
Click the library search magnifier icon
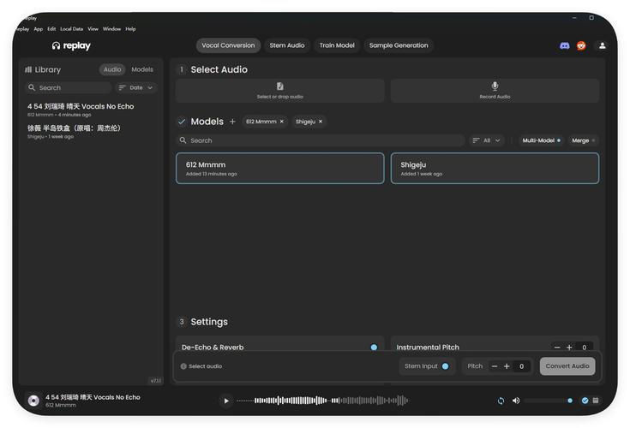32,87
